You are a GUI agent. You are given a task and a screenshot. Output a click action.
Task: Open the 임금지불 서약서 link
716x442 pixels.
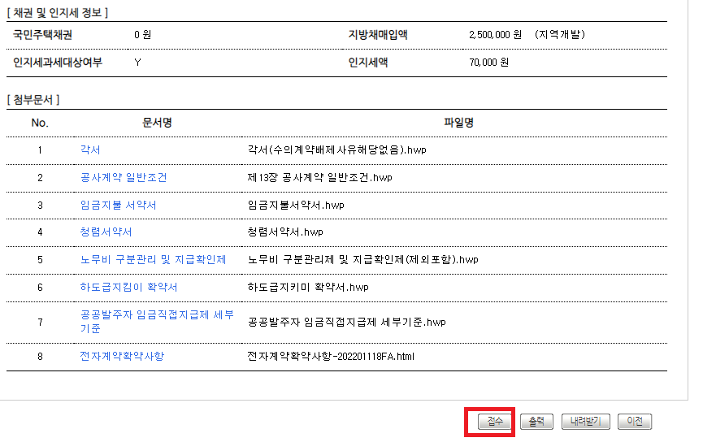pos(118,205)
